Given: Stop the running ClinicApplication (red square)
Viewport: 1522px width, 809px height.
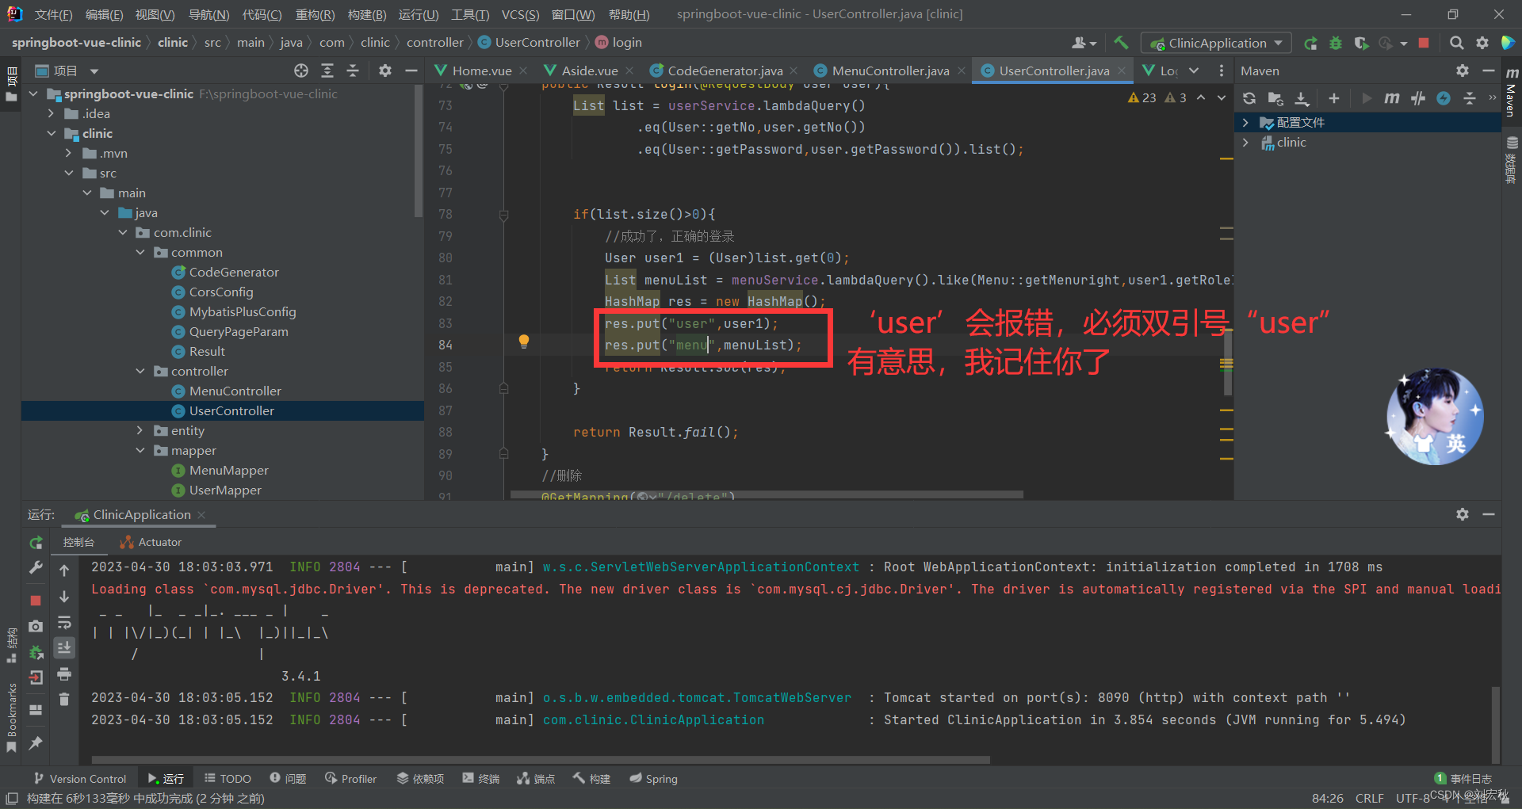Looking at the screenshot, I should [x=1424, y=43].
